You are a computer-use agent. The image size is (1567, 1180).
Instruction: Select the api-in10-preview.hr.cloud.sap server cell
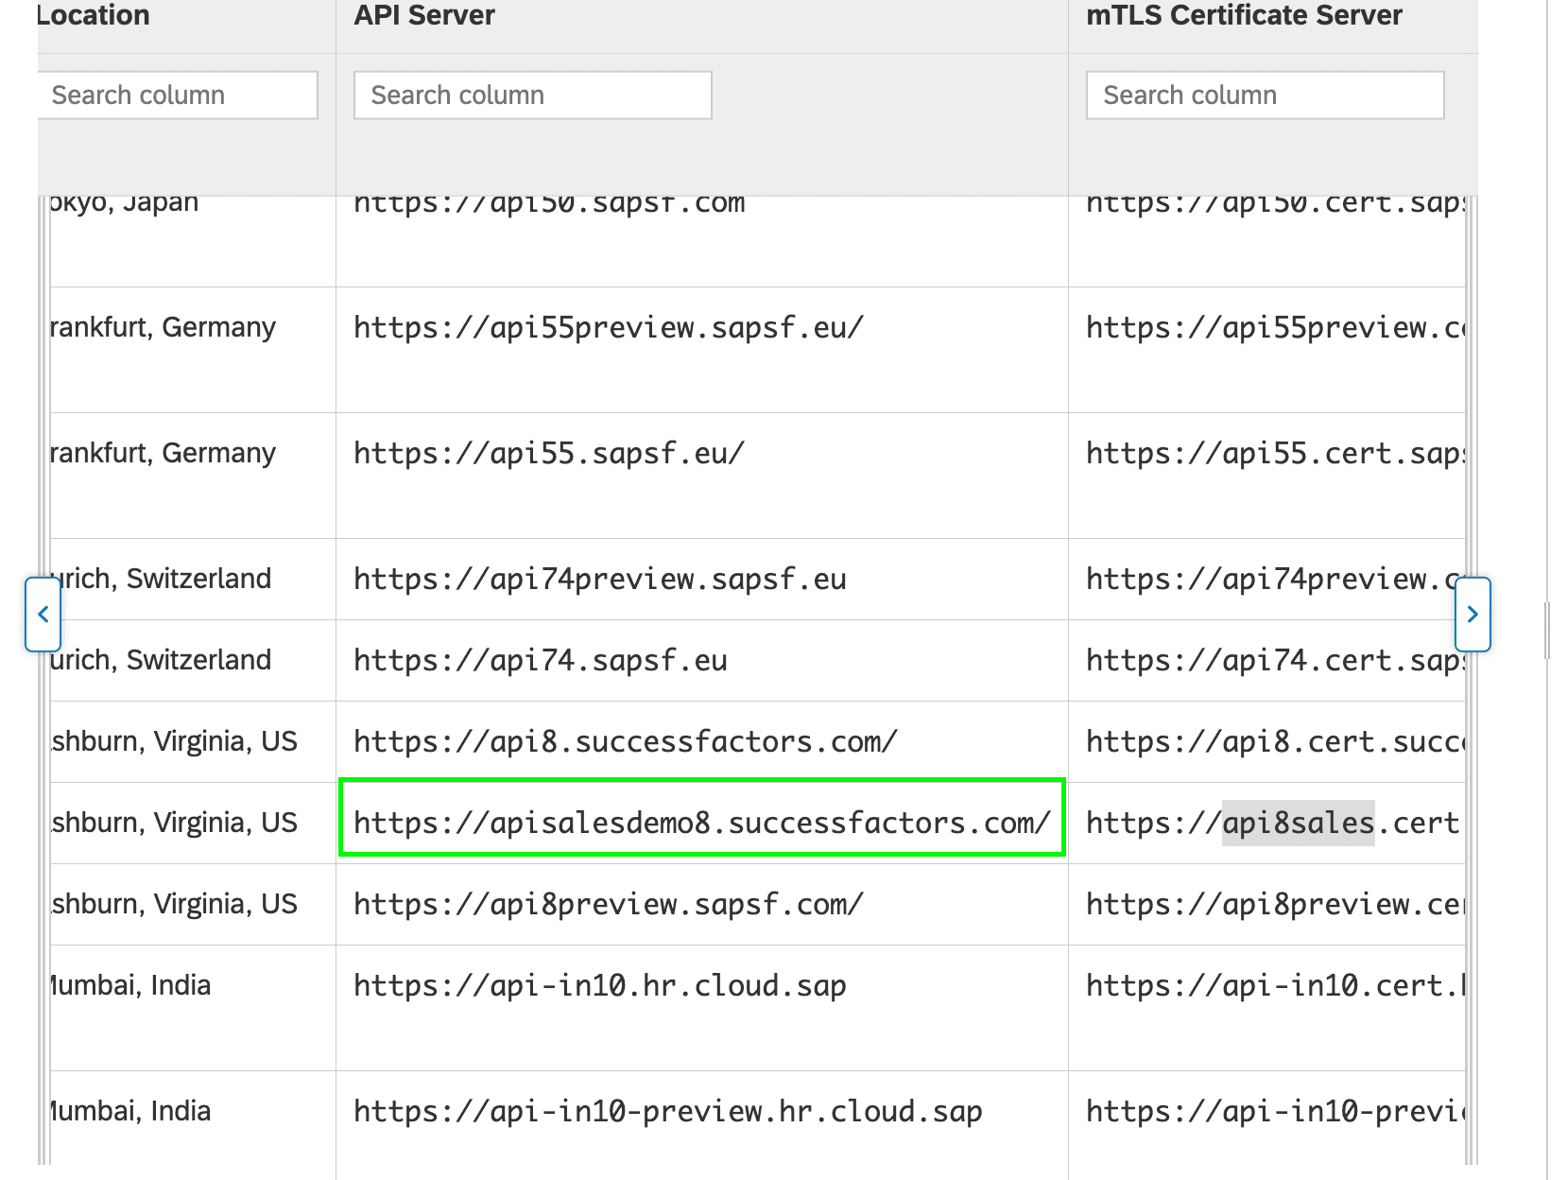coord(702,1125)
